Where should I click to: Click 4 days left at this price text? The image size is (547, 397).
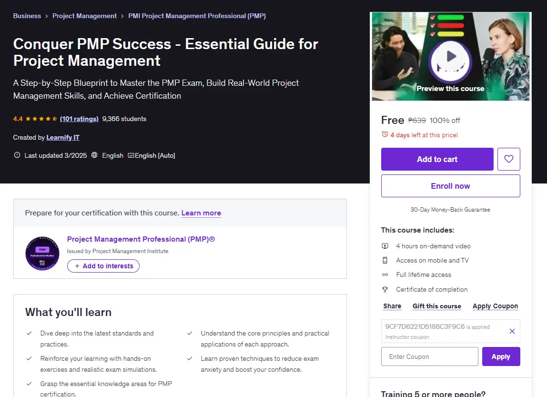coord(424,135)
